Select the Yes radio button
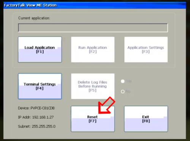The width and height of the screenshot is (190, 141). pyautogui.click(x=123, y=81)
